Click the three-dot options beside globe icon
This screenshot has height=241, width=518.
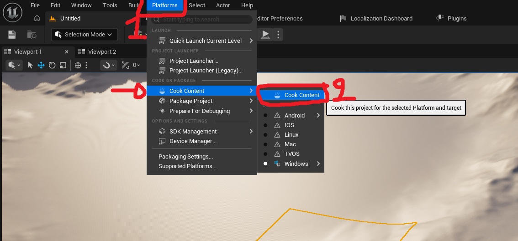[x=86, y=65]
